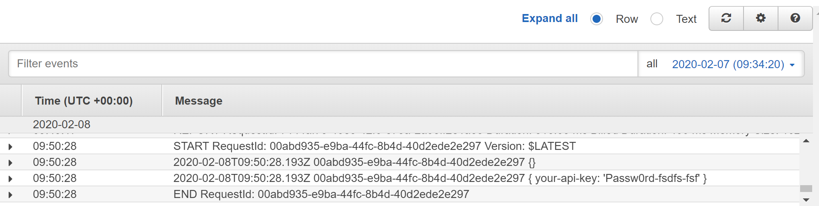Click the refresh log events icon

pyautogui.click(x=726, y=18)
